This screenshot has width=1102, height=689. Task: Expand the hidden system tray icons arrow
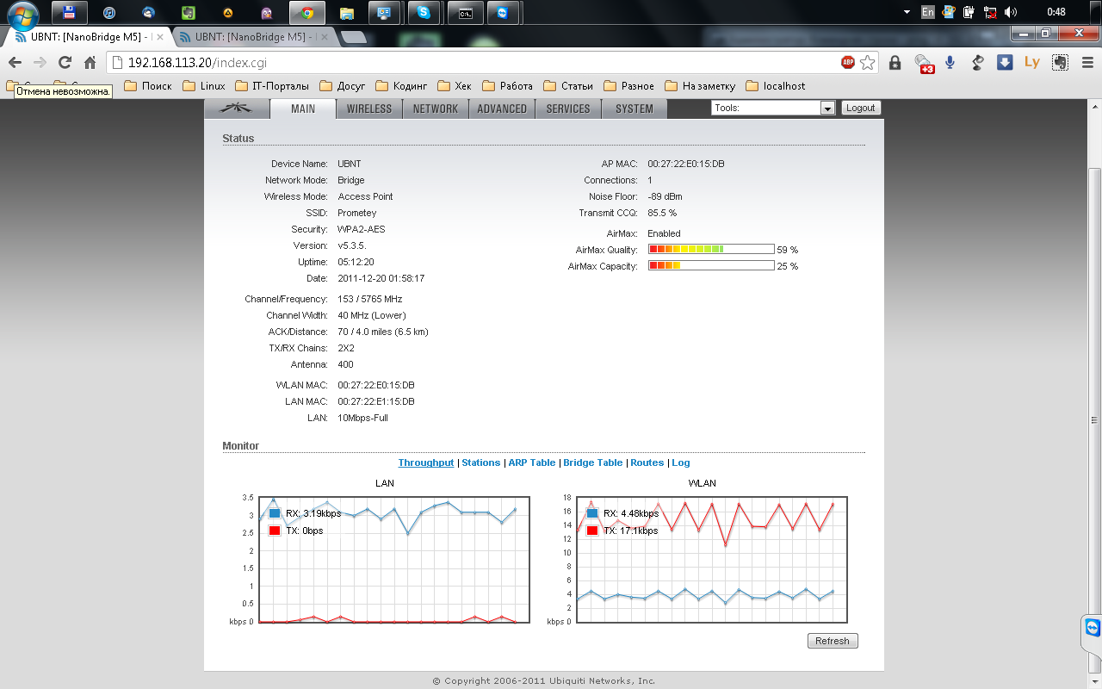(906, 13)
